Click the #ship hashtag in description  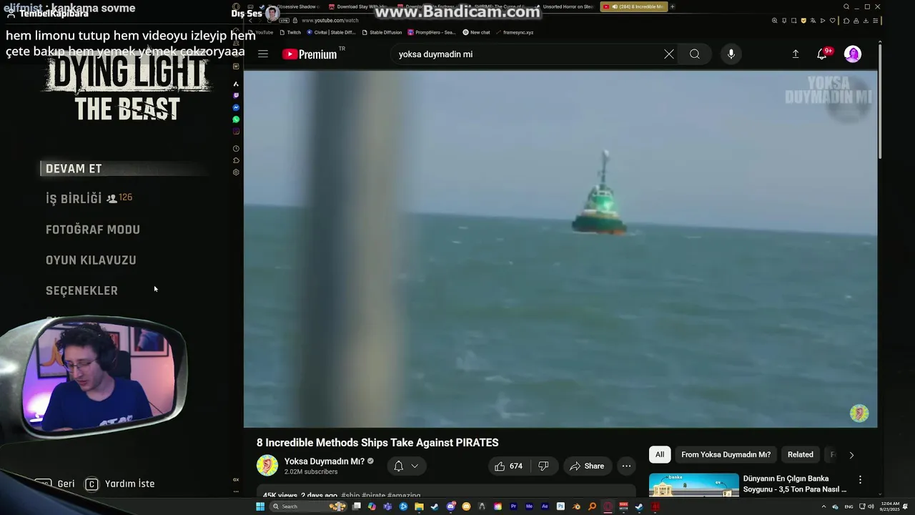point(350,495)
